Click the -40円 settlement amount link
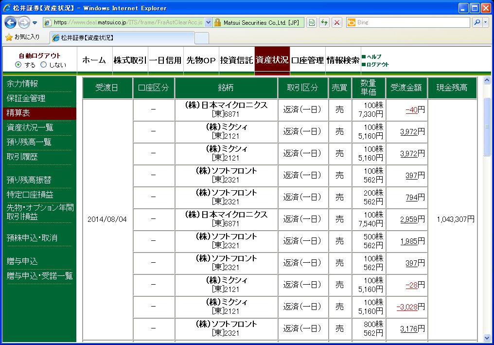 click(x=411, y=110)
